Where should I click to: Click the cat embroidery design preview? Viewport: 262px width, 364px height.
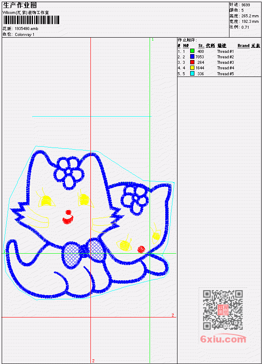coord(89,223)
